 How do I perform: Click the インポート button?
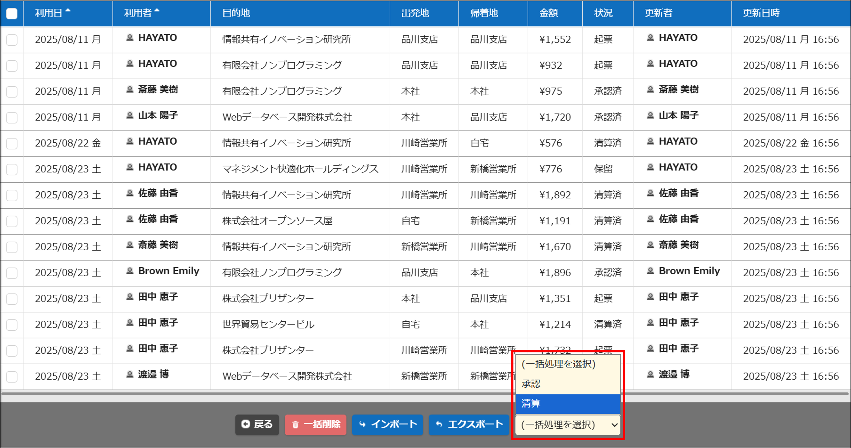coord(387,425)
